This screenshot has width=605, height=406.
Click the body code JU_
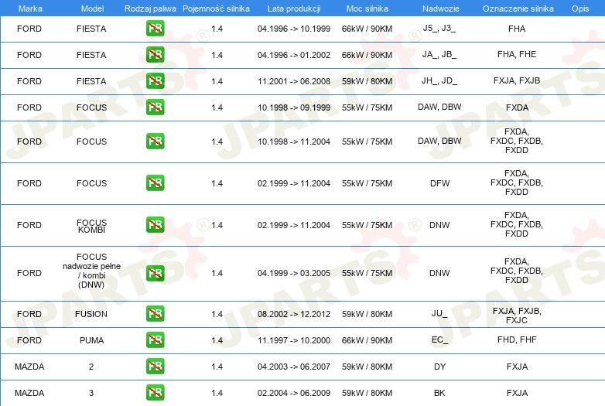click(439, 313)
